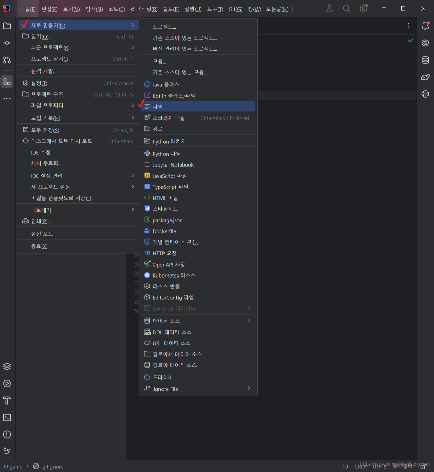Open the Notifications bell icon
434x472 pixels.
tap(425, 26)
